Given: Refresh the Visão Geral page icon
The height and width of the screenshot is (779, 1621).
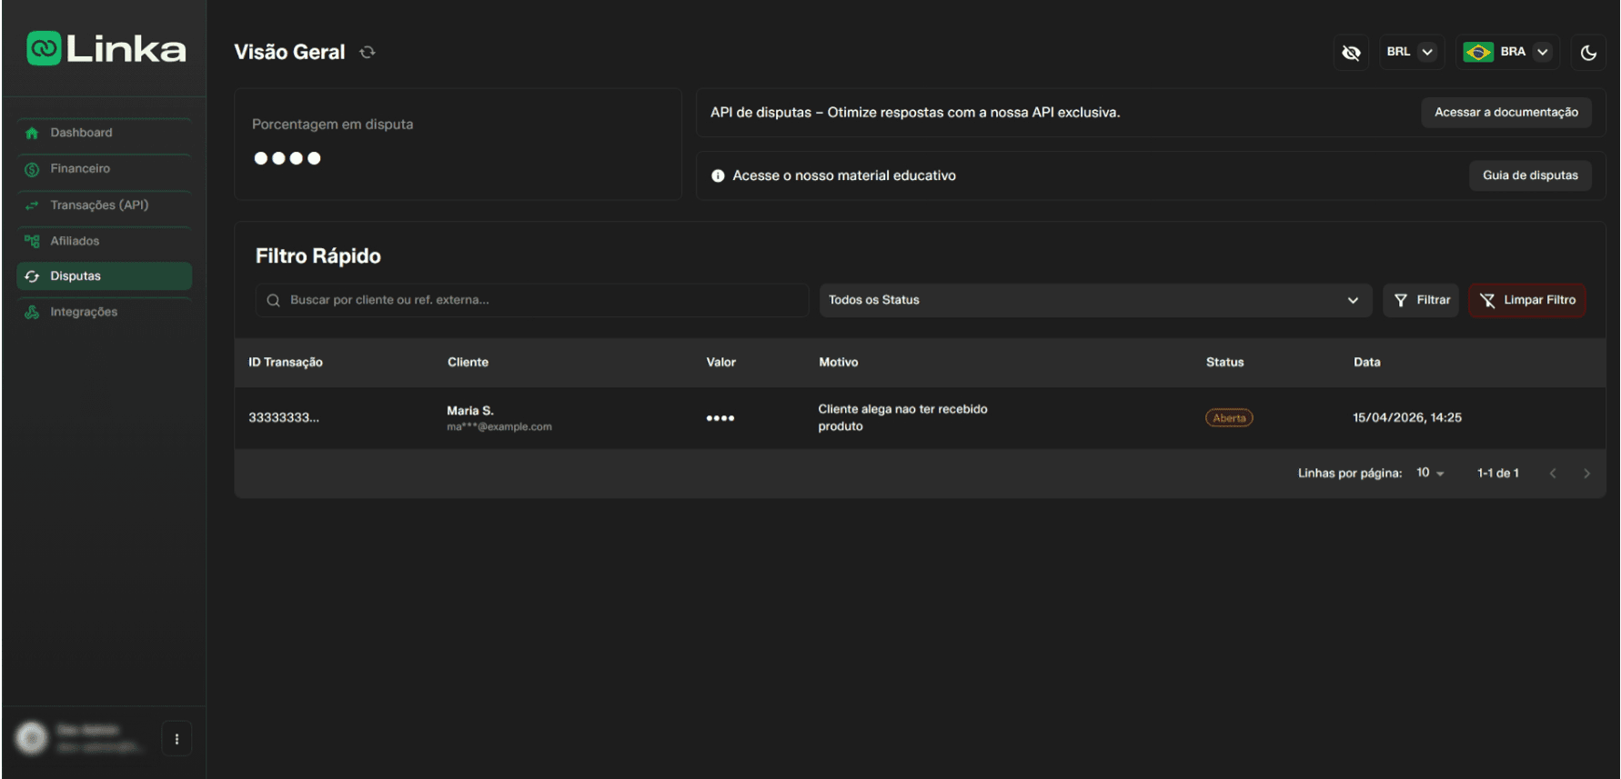Looking at the screenshot, I should click(367, 52).
